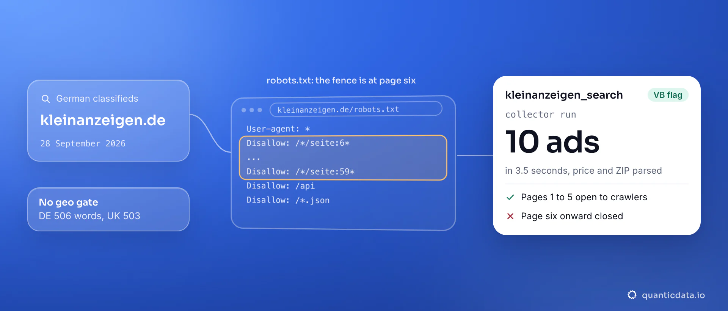Viewport: 728px width, 311px height.
Task: Click the kleinanzeigen_search title
Action: tap(564, 95)
